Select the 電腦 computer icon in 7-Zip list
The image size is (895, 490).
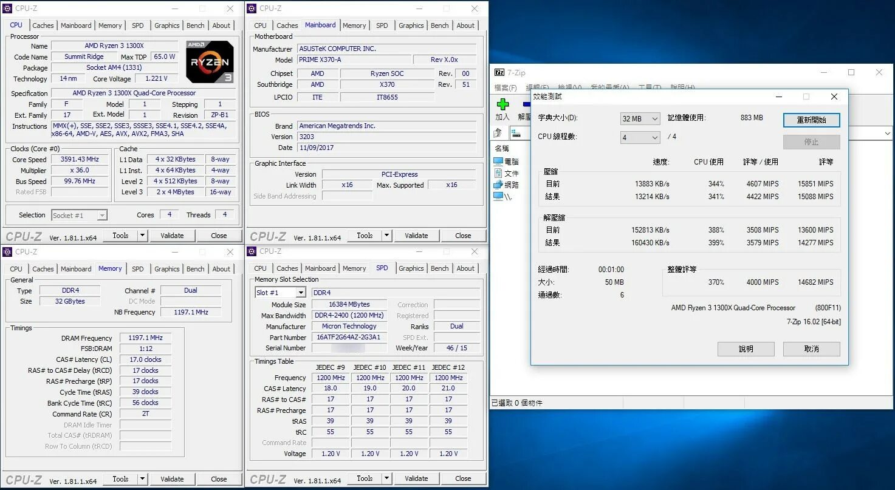click(x=498, y=162)
